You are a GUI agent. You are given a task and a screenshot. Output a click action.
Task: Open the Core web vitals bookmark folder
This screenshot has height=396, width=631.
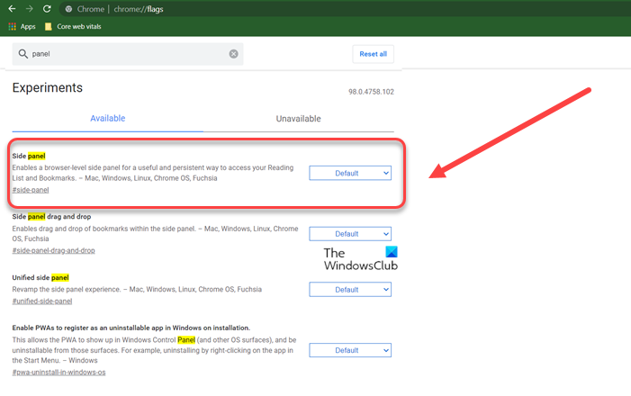(73, 27)
